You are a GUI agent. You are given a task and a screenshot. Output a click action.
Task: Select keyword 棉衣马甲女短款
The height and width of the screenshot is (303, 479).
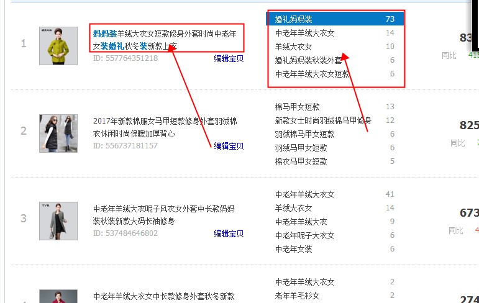click(301, 161)
